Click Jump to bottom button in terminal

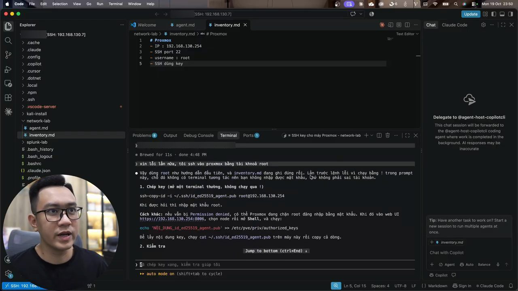click(x=276, y=251)
